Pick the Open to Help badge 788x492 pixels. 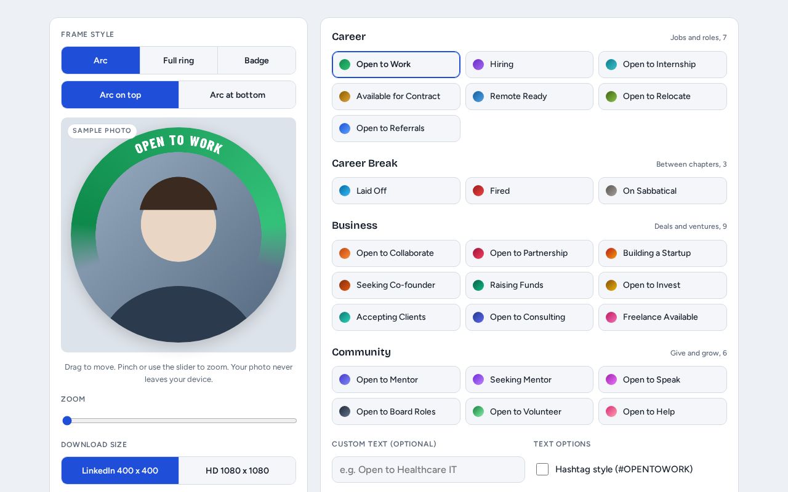[662, 411]
